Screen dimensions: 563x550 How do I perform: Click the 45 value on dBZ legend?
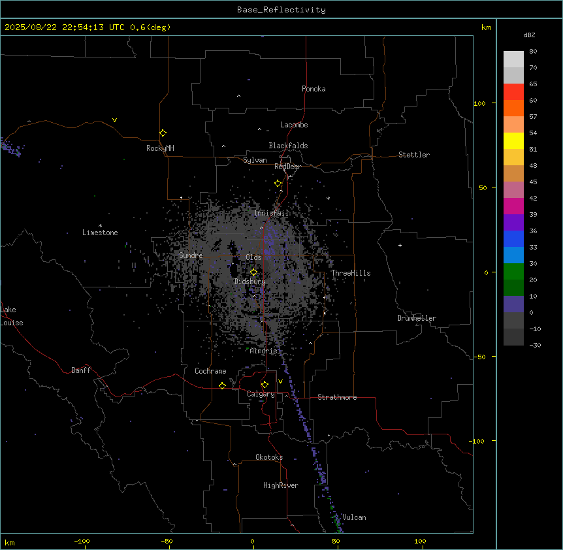[x=533, y=182]
